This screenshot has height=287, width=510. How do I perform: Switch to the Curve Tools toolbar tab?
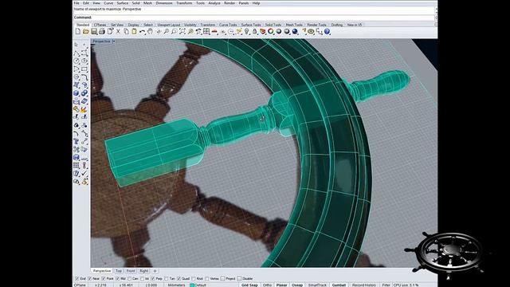point(228,25)
